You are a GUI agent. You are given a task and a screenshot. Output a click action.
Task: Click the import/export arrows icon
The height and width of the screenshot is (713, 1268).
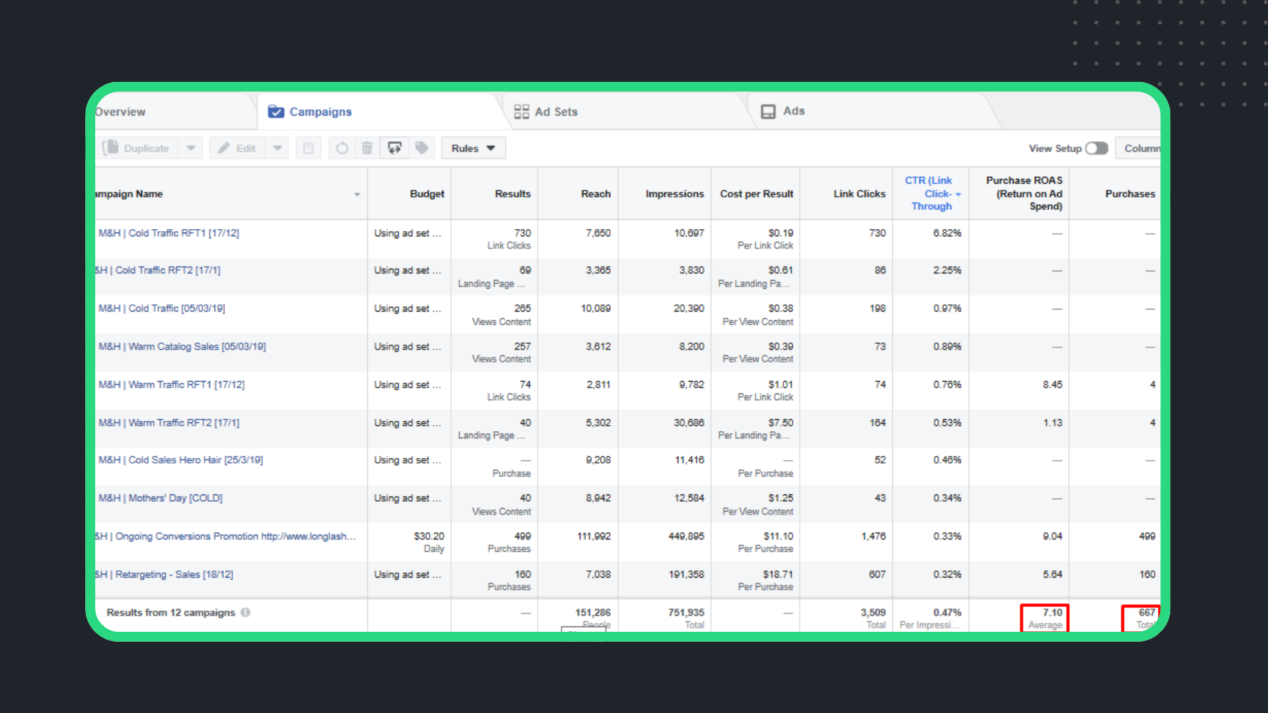click(394, 149)
